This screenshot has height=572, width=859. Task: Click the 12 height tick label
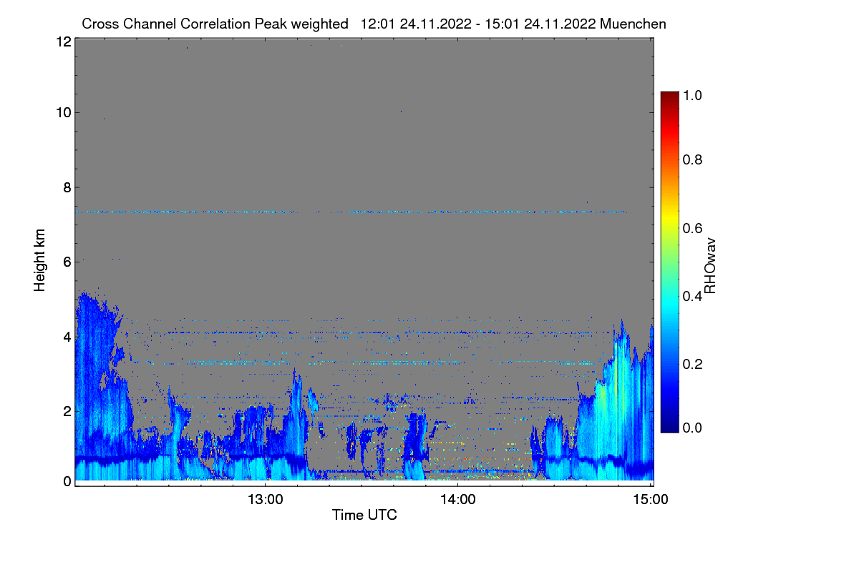coord(63,41)
